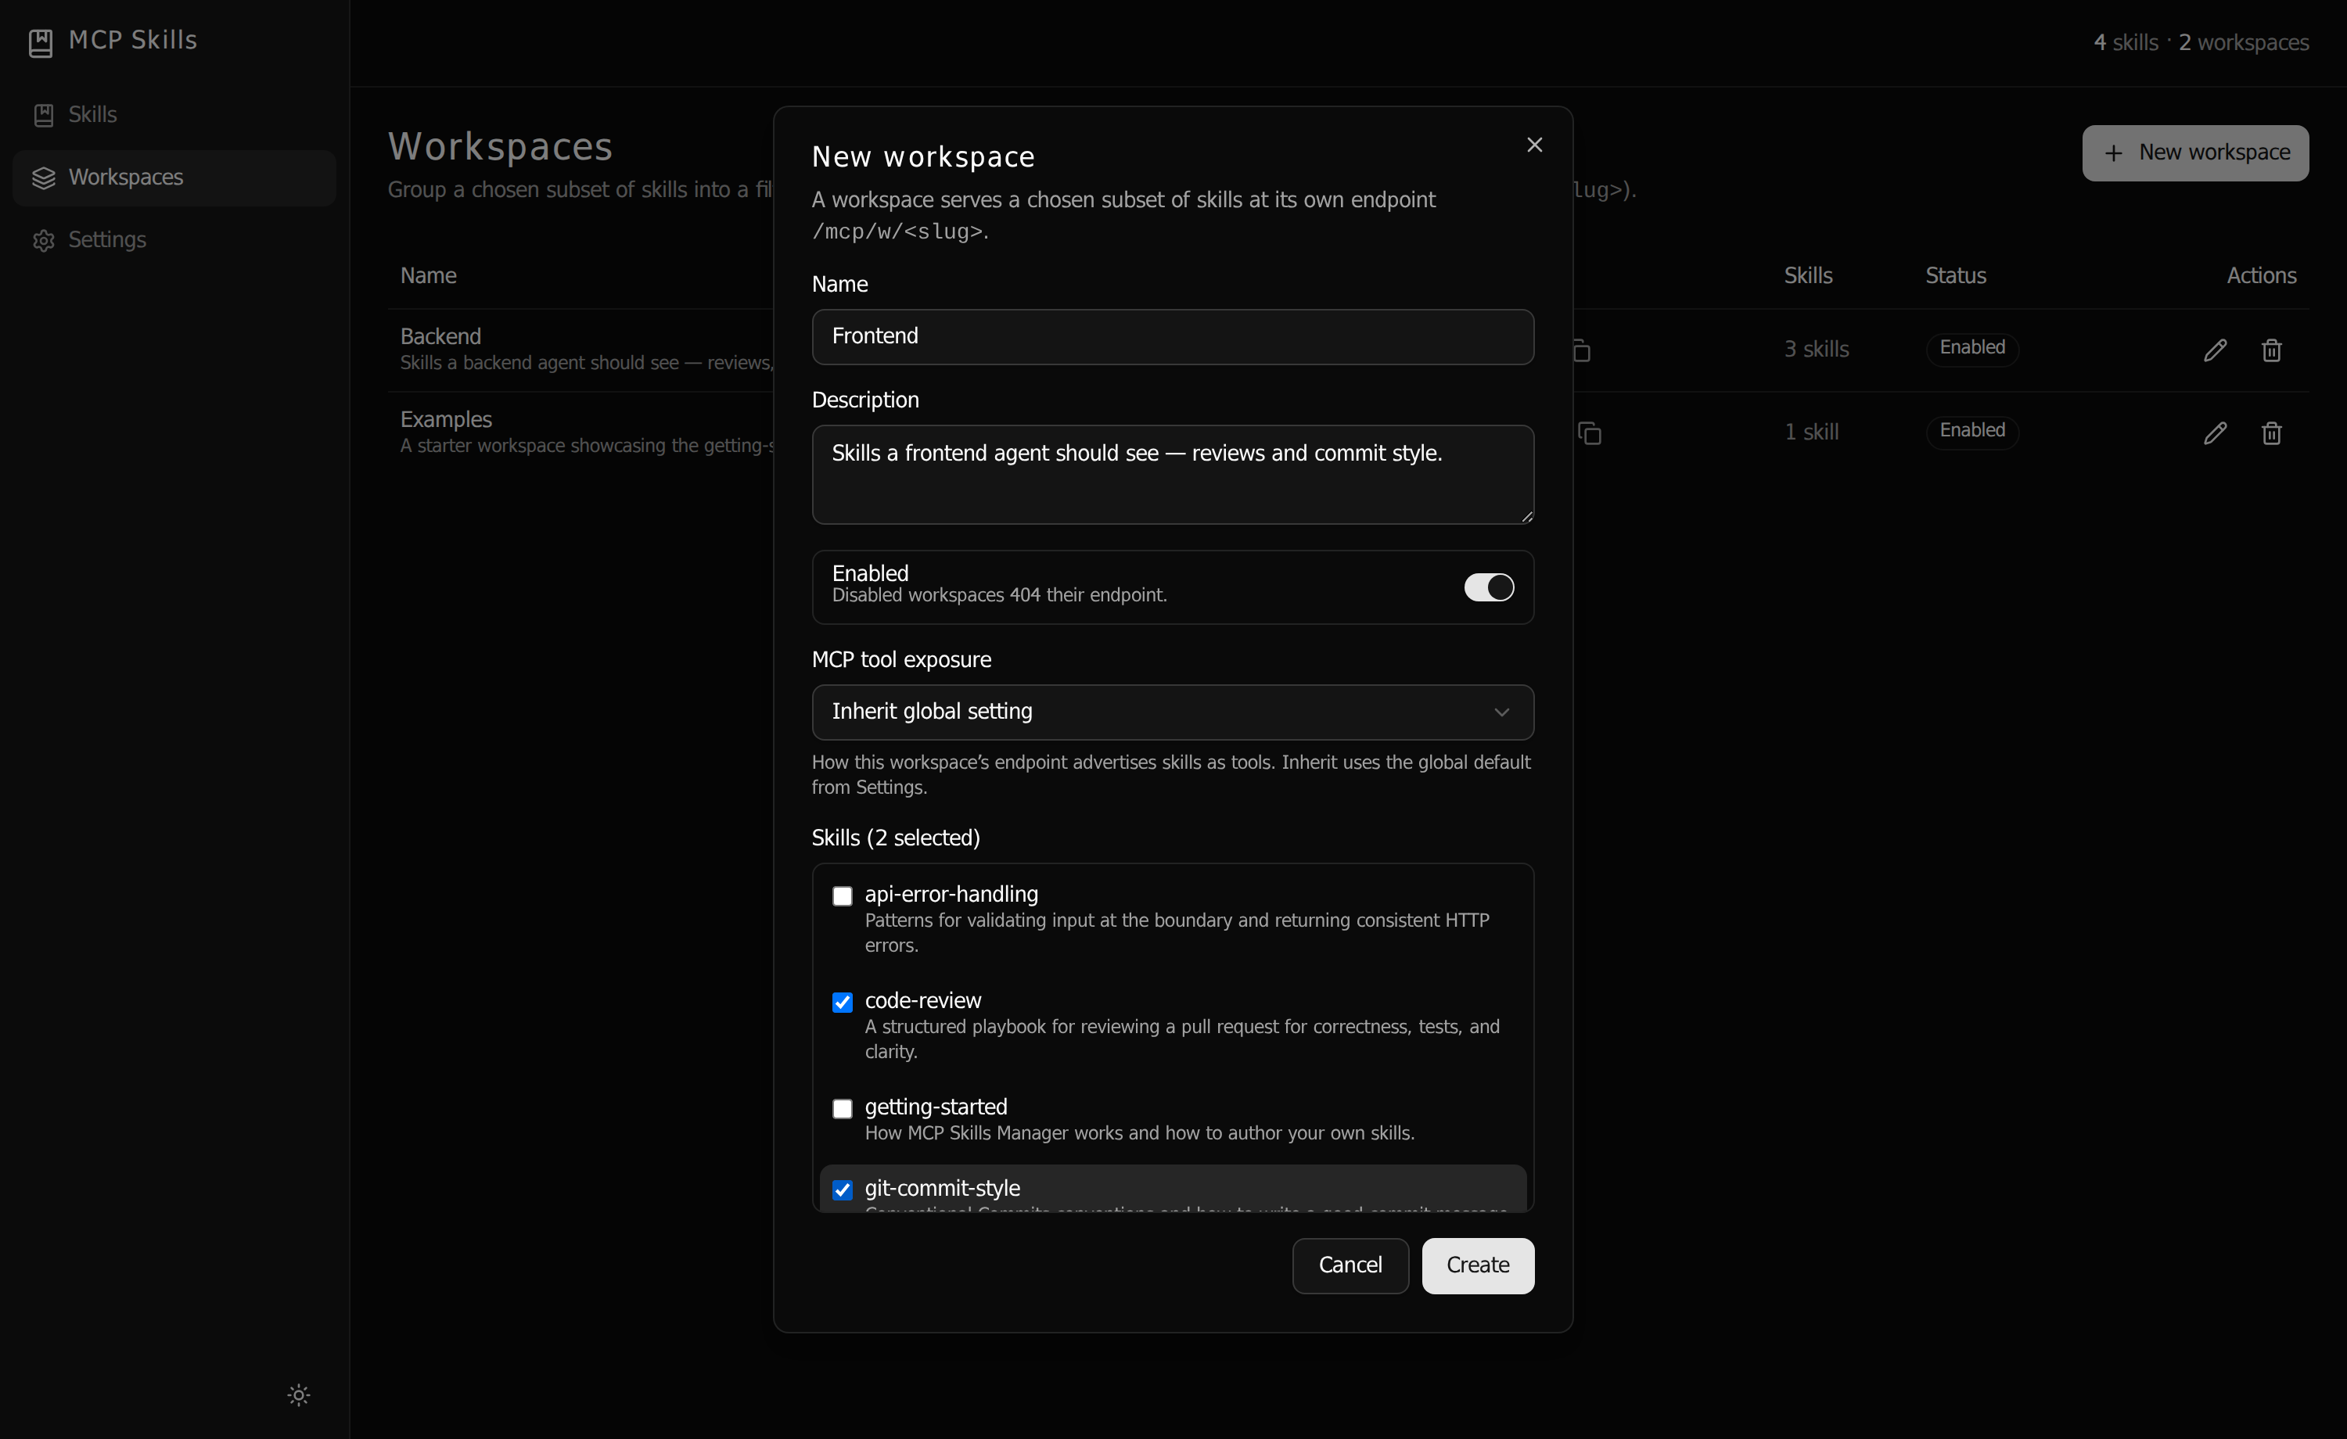Image resolution: width=2347 pixels, height=1439 pixels.
Task: Open Workspaces in the sidebar
Action: click(x=174, y=178)
